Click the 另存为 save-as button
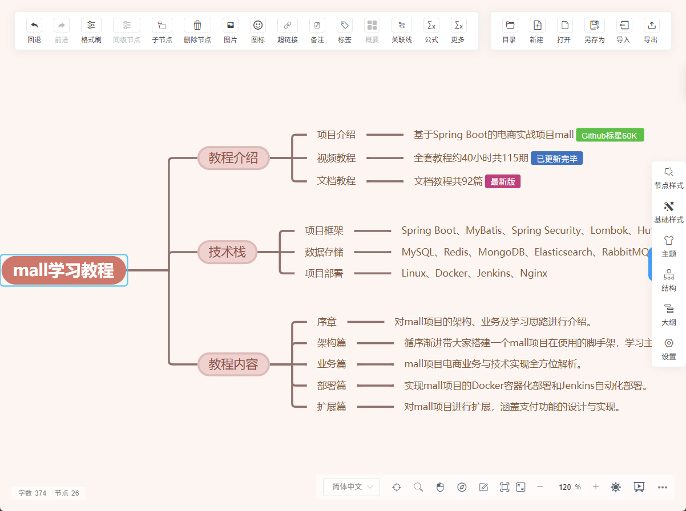Viewport: 686px width, 511px height. [x=595, y=26]
